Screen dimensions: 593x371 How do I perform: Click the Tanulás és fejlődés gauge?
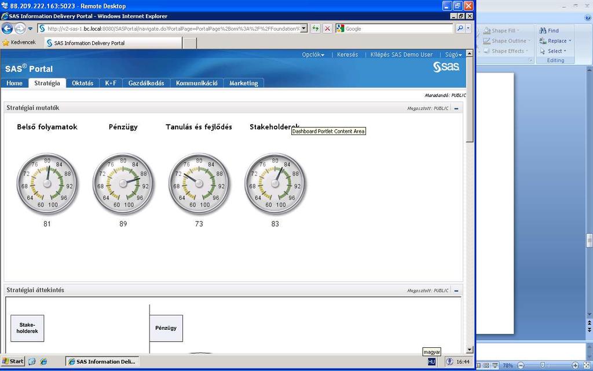199,184
